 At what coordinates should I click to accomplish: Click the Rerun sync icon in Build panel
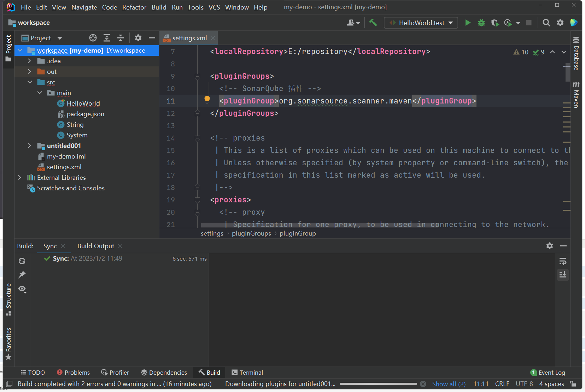pyautogui.click(x=22, y=261)
